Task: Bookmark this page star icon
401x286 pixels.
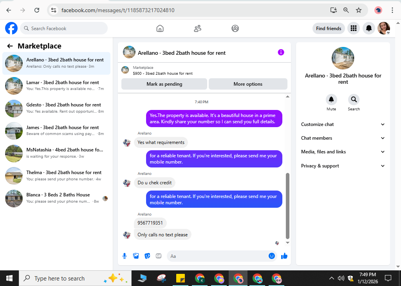Action: pyautogui.click(x=359, y=10)
